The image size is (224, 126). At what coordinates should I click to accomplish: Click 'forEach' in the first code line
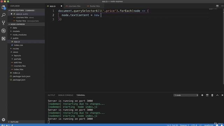(126, 11)
